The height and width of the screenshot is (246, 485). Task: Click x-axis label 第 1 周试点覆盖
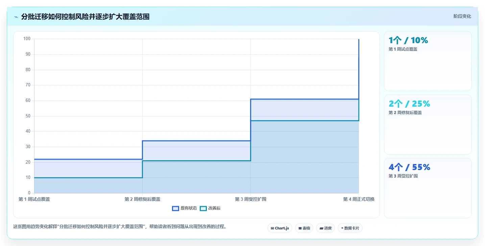pos(34,199)
